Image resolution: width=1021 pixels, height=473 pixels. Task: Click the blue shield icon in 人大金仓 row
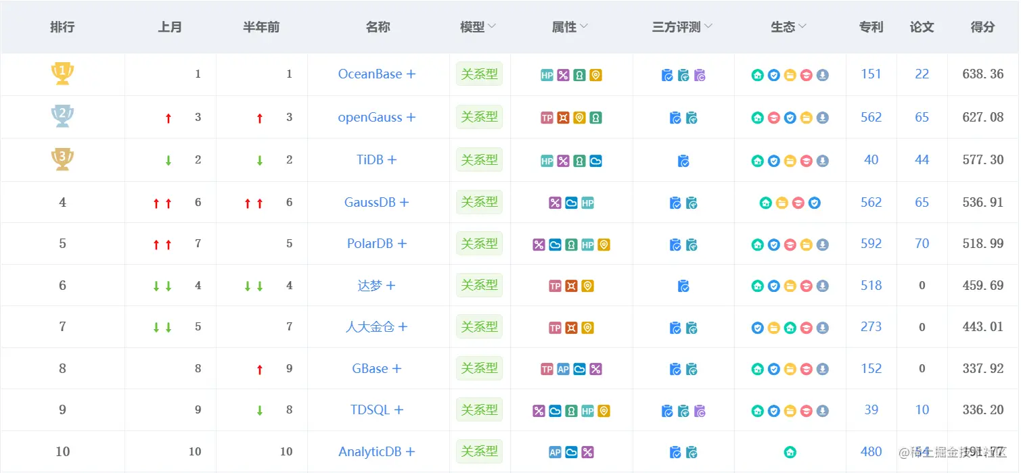click(758, 328)
